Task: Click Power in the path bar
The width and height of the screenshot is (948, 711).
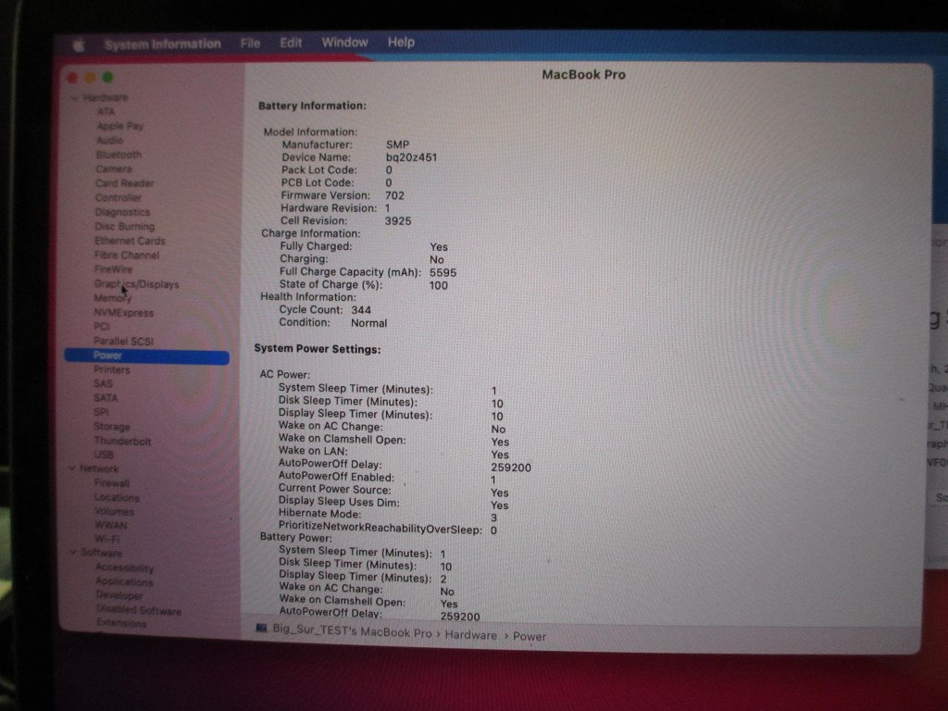Action: click(529, 637)
